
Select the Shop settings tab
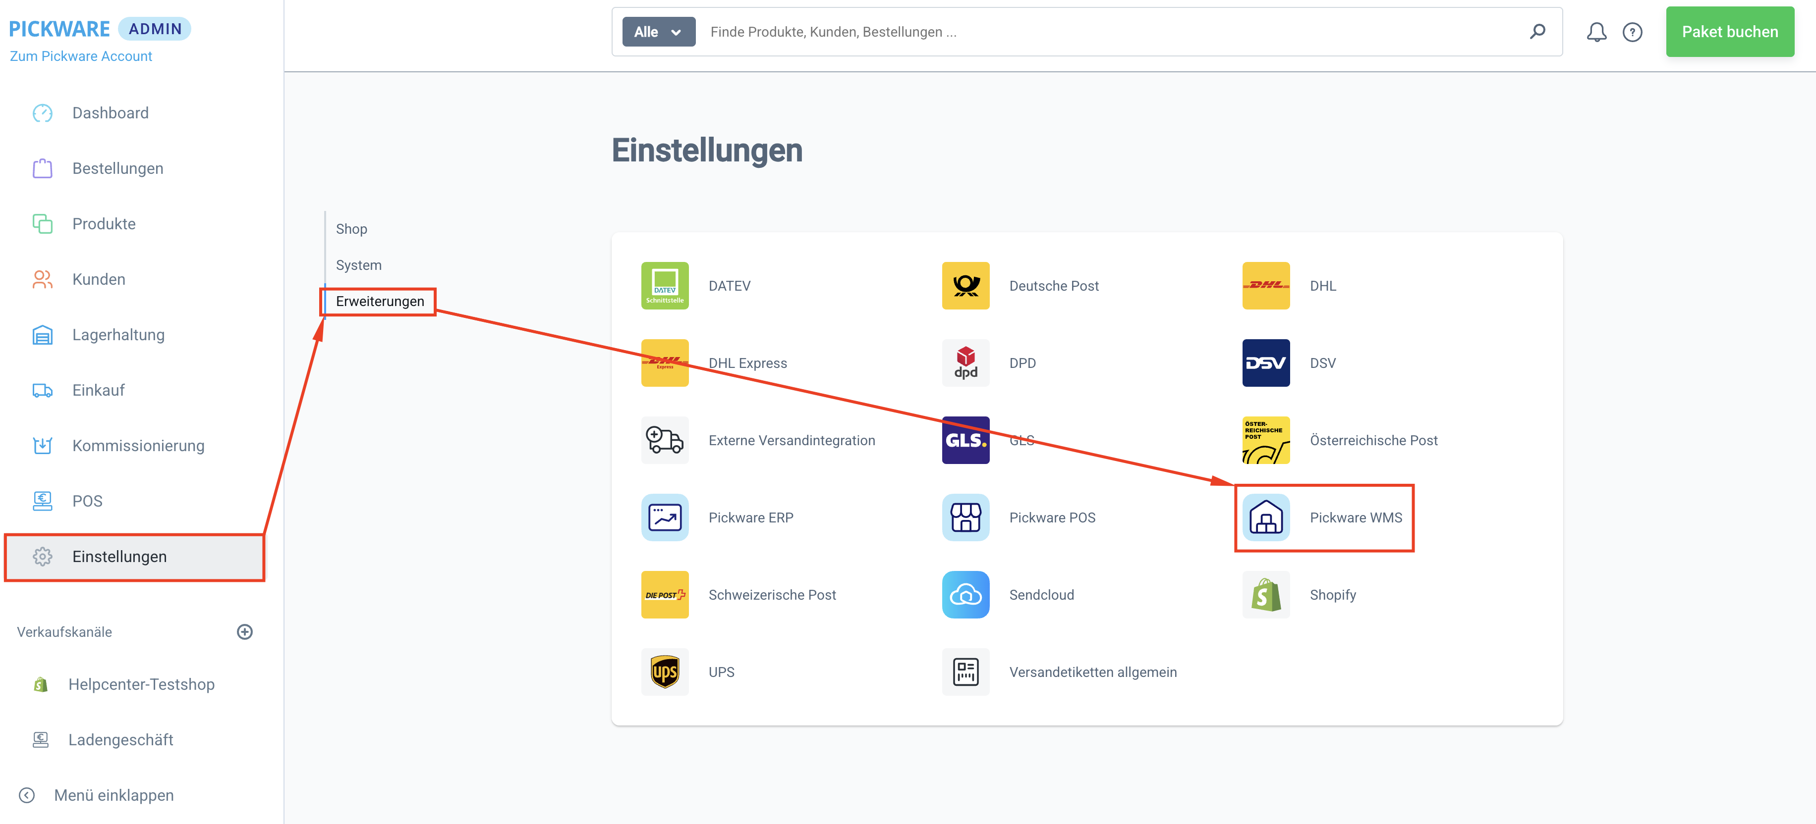click(351, 229)
